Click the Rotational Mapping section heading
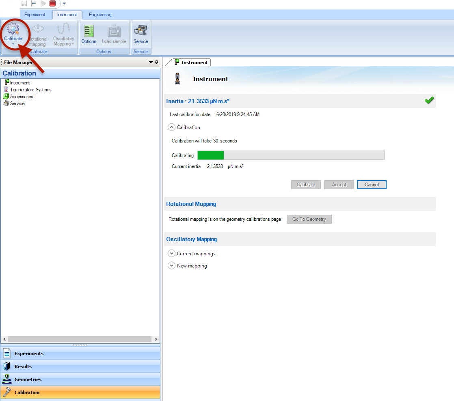The width and height of the screenshot is (454, 401). (x=191, y=204)
